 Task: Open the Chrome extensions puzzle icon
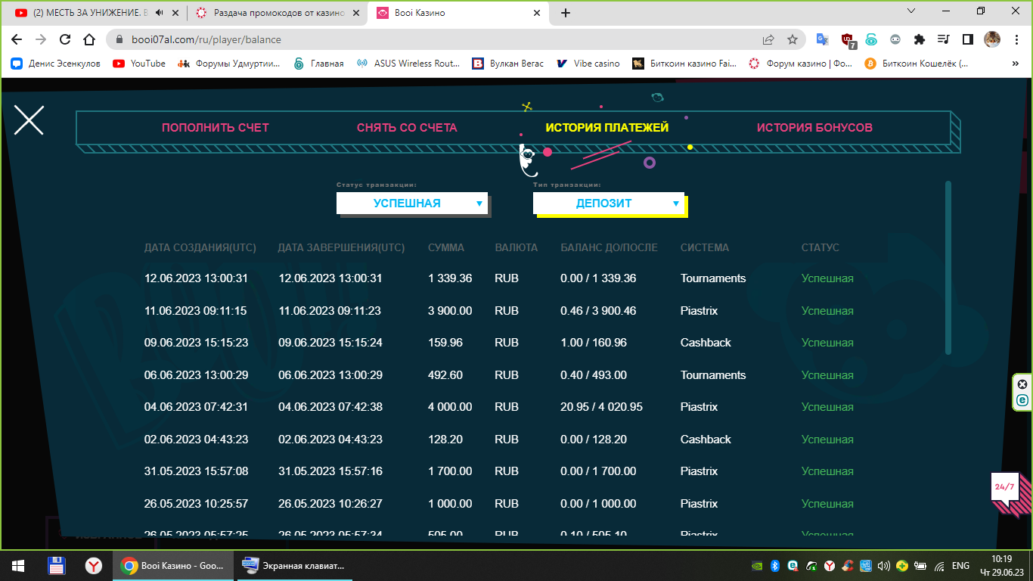(x=920, y=39)
